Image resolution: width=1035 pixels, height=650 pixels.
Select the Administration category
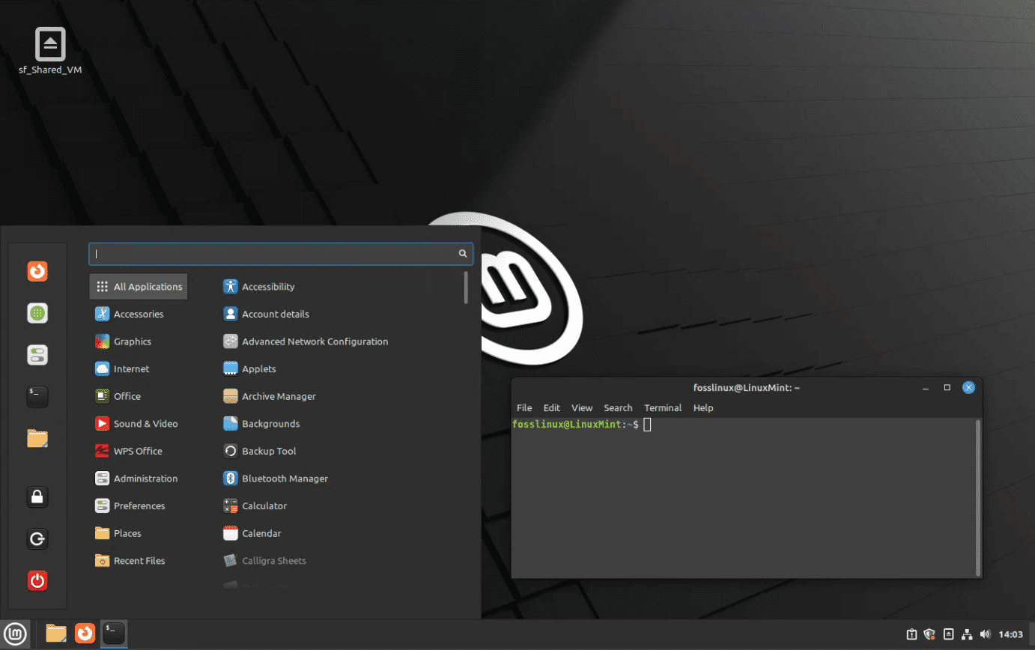[136, 478]
